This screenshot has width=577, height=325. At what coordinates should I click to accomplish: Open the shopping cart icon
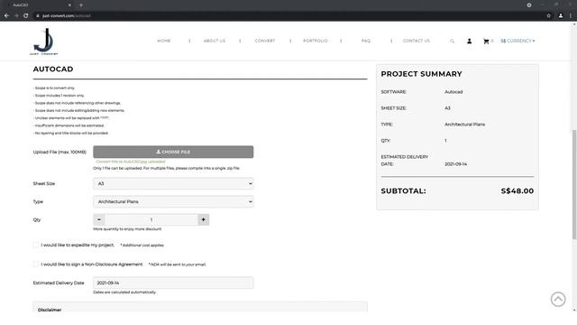486,41
